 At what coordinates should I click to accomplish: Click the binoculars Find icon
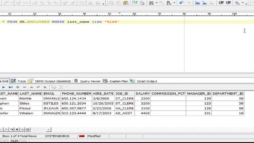(151, 3)
